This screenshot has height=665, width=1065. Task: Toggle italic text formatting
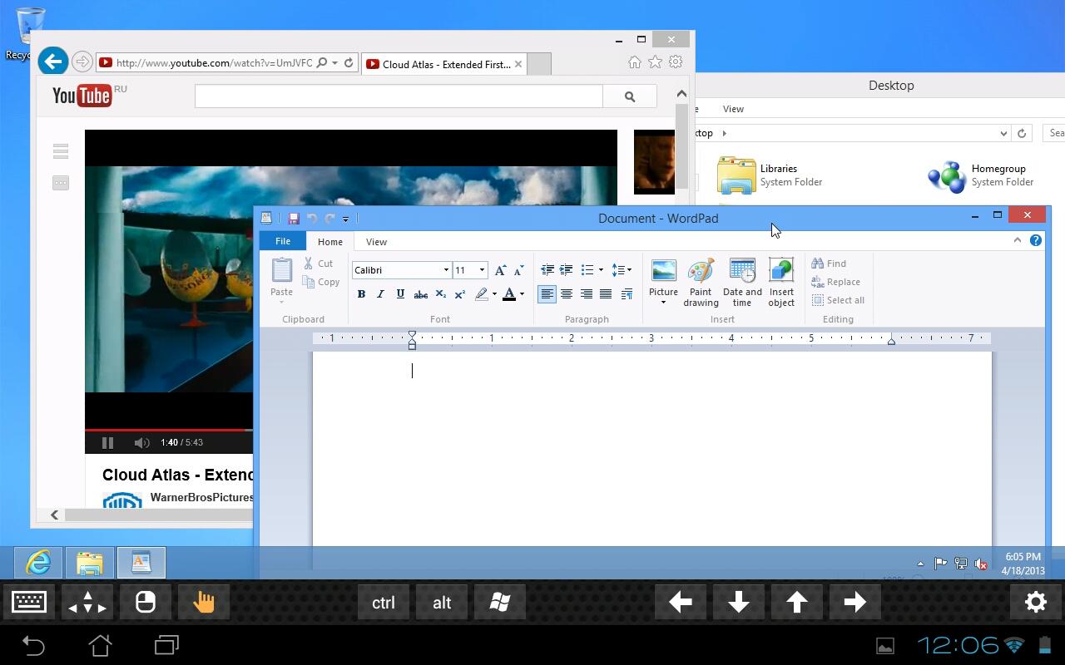(380, 294)
